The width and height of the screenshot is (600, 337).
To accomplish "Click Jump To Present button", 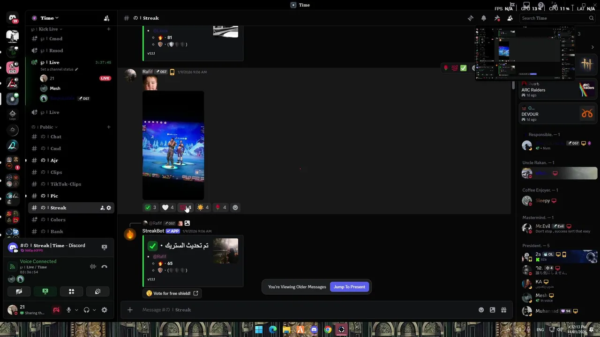I will 349,287.
